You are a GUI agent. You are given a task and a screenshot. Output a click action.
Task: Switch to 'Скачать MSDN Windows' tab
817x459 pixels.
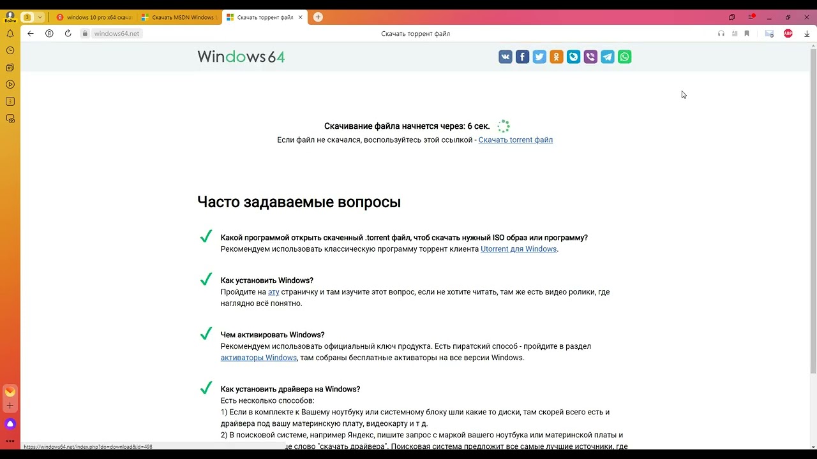pos(179,17)
